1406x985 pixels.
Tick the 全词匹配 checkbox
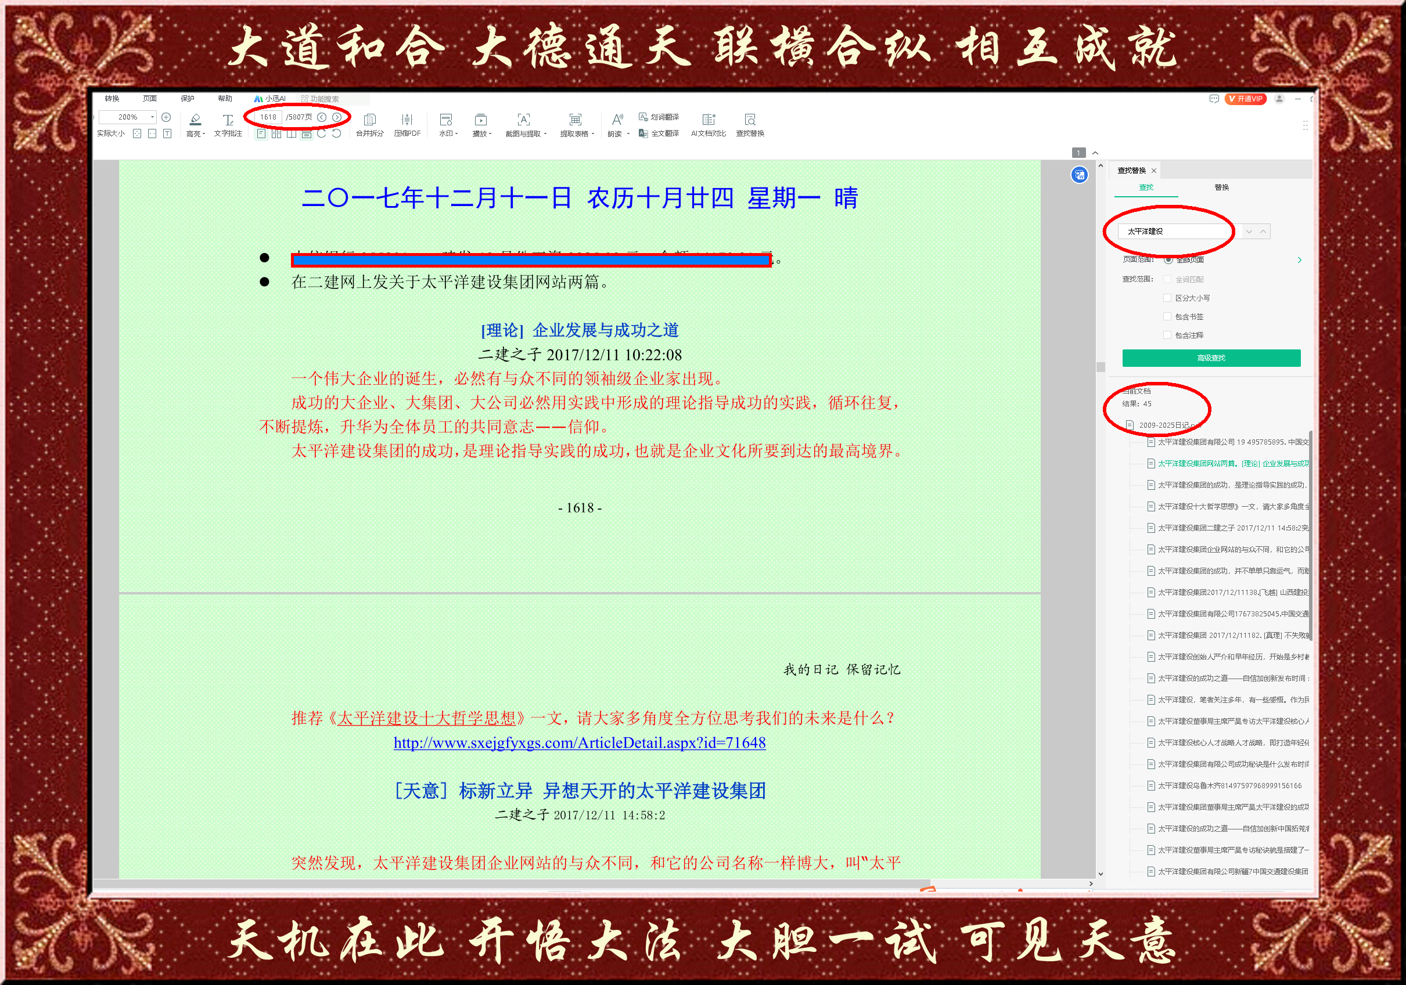point(1167,279)
